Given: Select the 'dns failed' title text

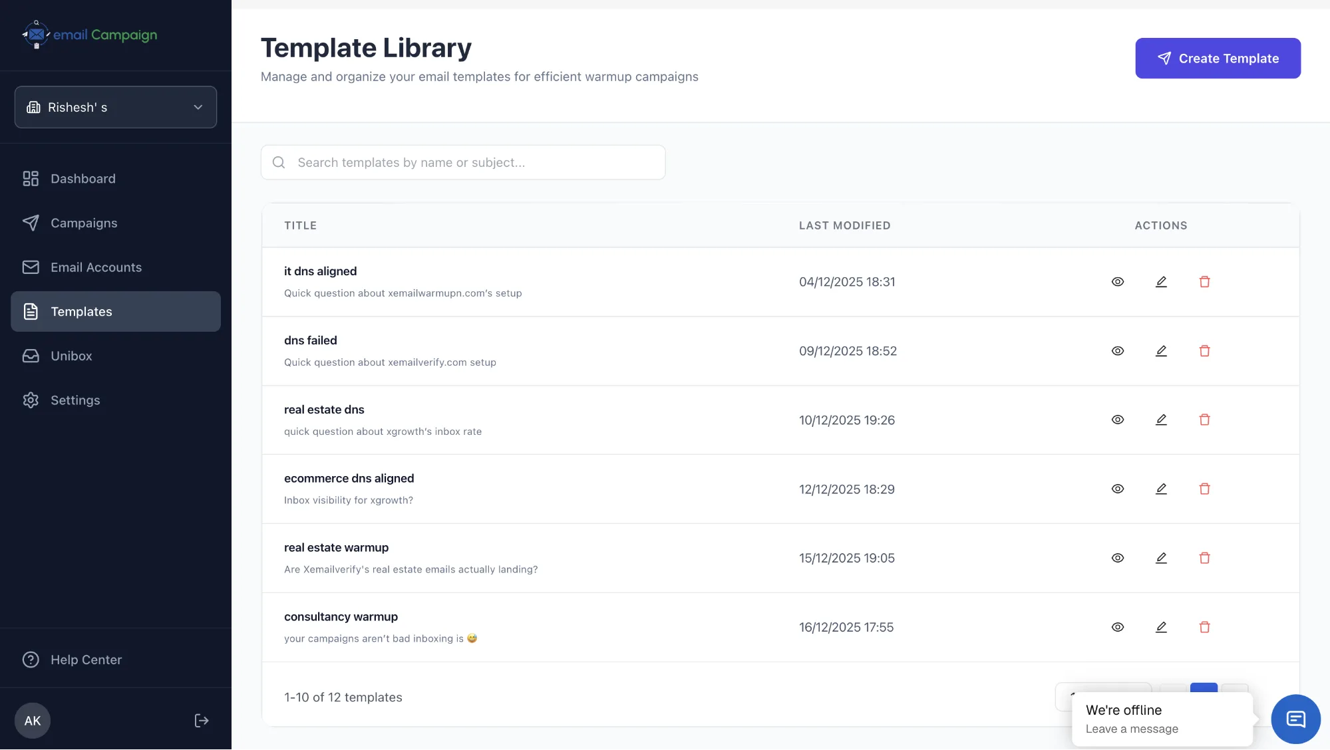Looking at the screenshot, I should [x=310, y=340].
